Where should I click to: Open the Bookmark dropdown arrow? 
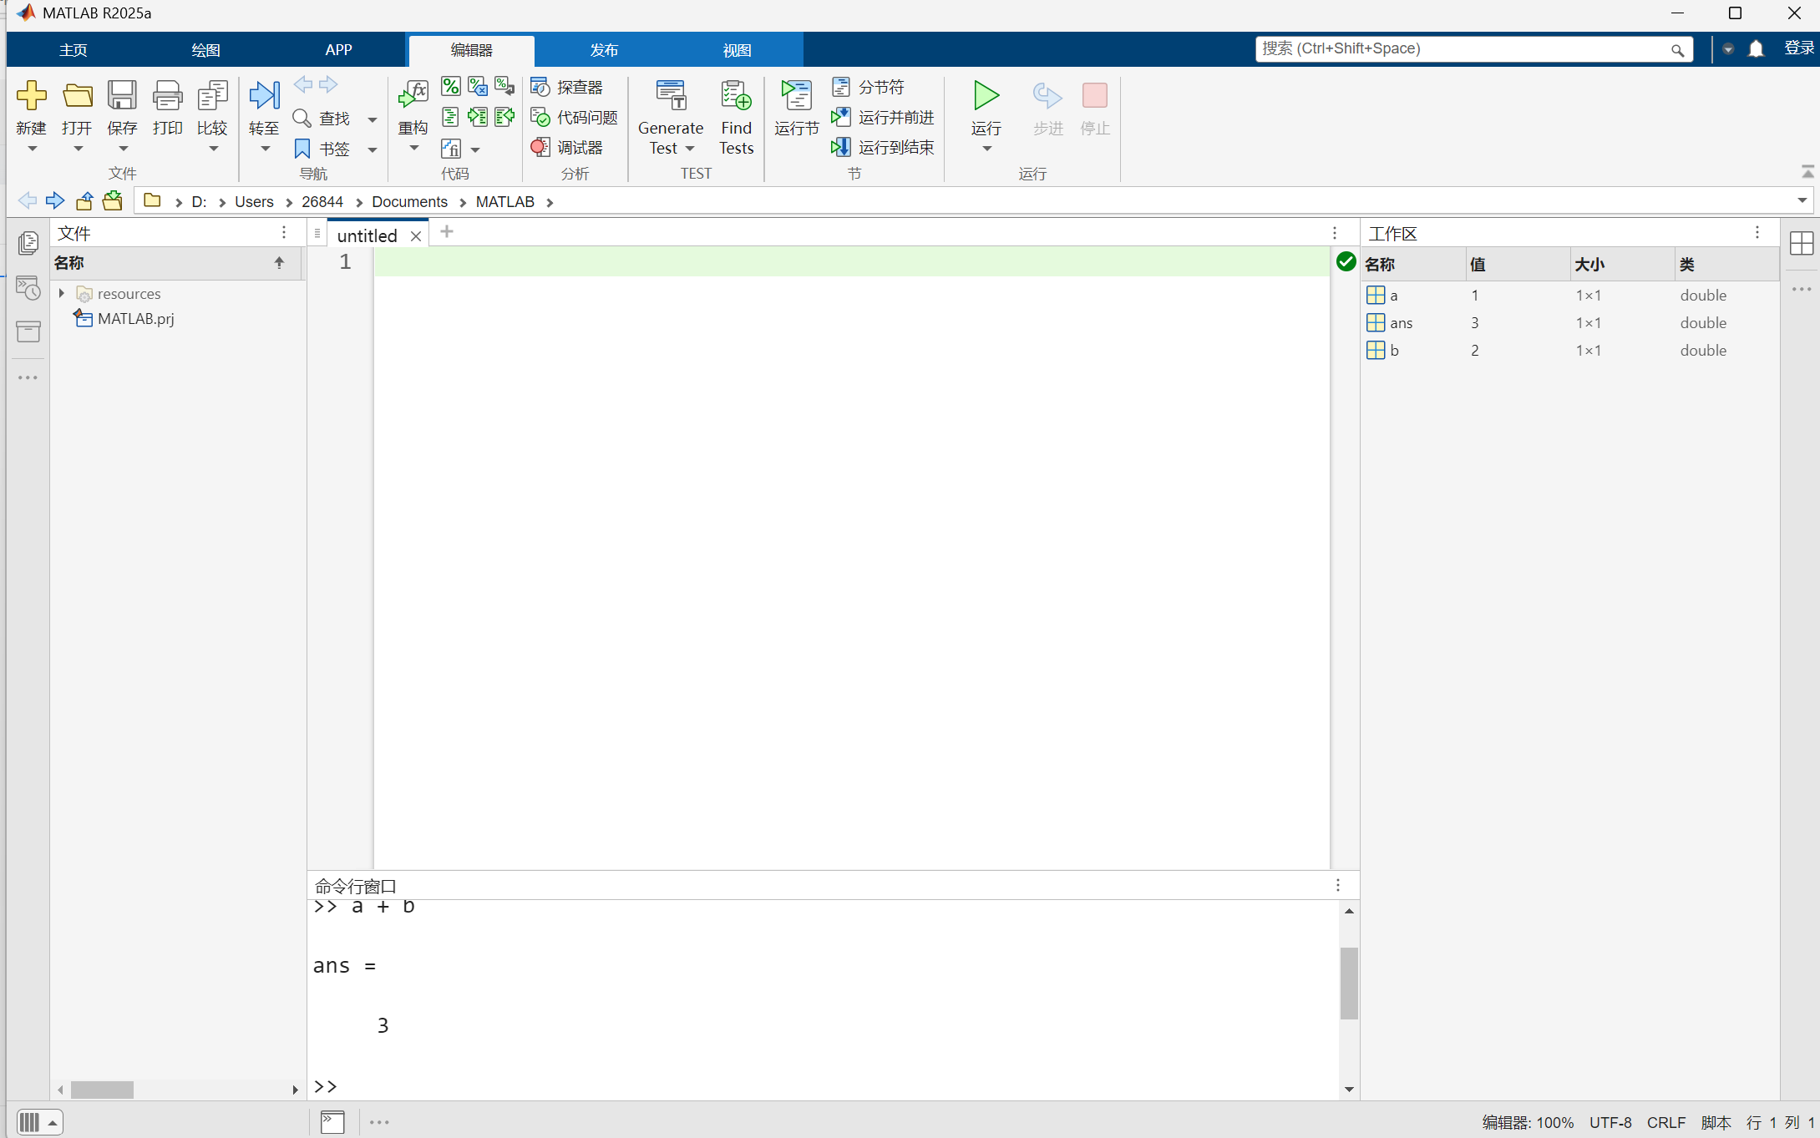373,149
